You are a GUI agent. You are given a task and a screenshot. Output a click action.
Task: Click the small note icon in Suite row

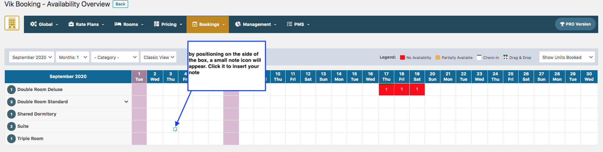pos(175,130)
